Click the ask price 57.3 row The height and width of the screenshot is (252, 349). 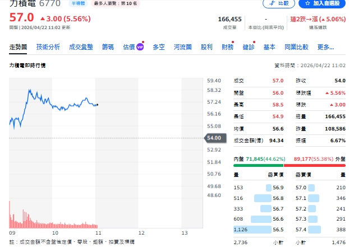coord(320,219)
